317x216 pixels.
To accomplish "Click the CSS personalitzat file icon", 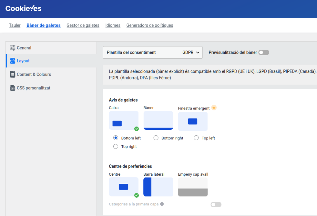I will (12, 88).
